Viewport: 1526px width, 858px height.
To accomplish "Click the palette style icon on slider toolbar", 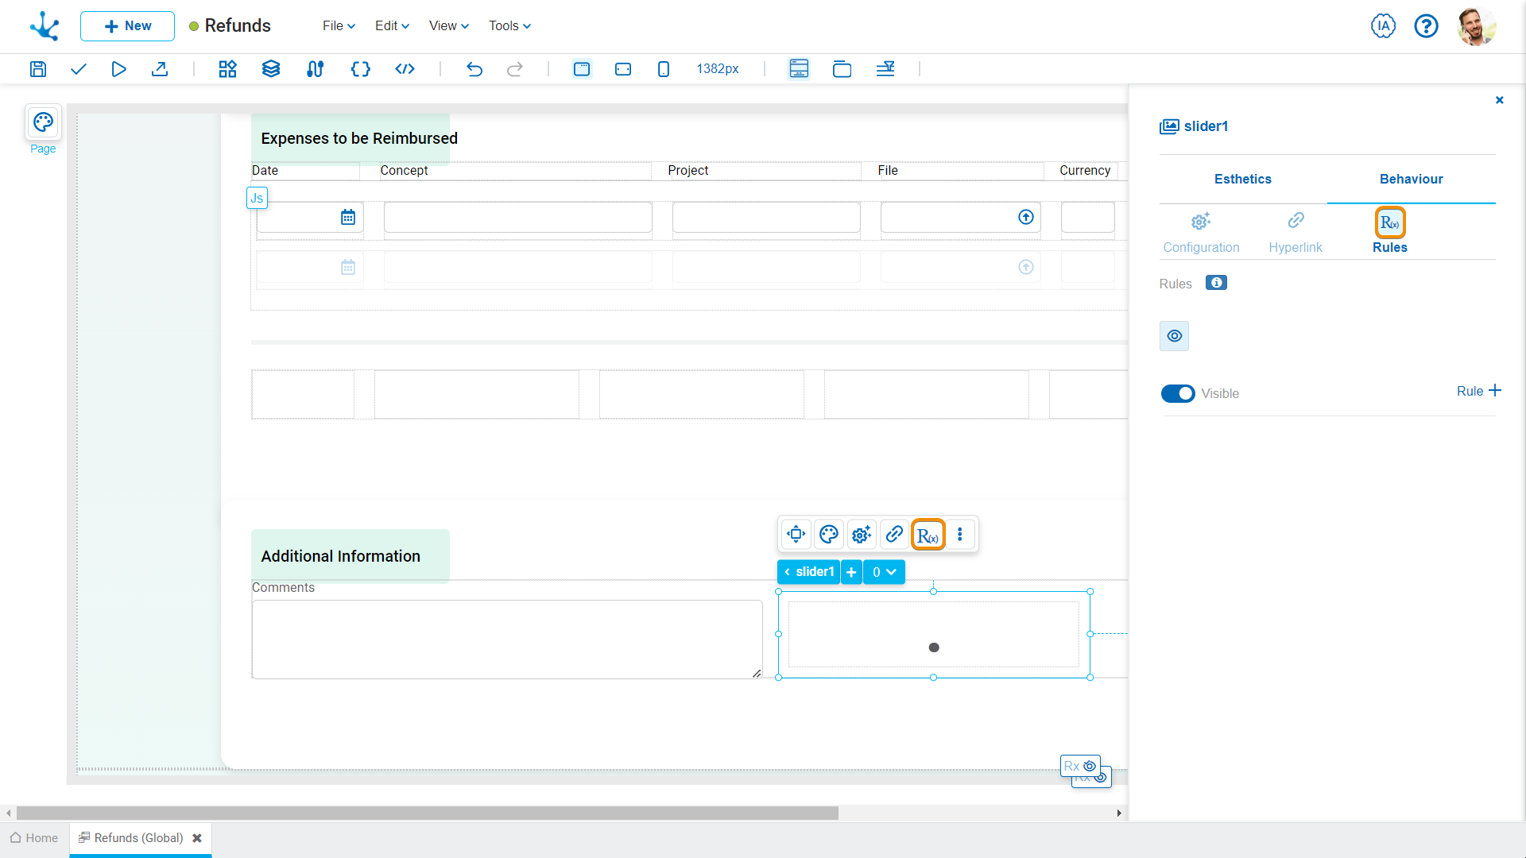I will (x=829, y=535).
